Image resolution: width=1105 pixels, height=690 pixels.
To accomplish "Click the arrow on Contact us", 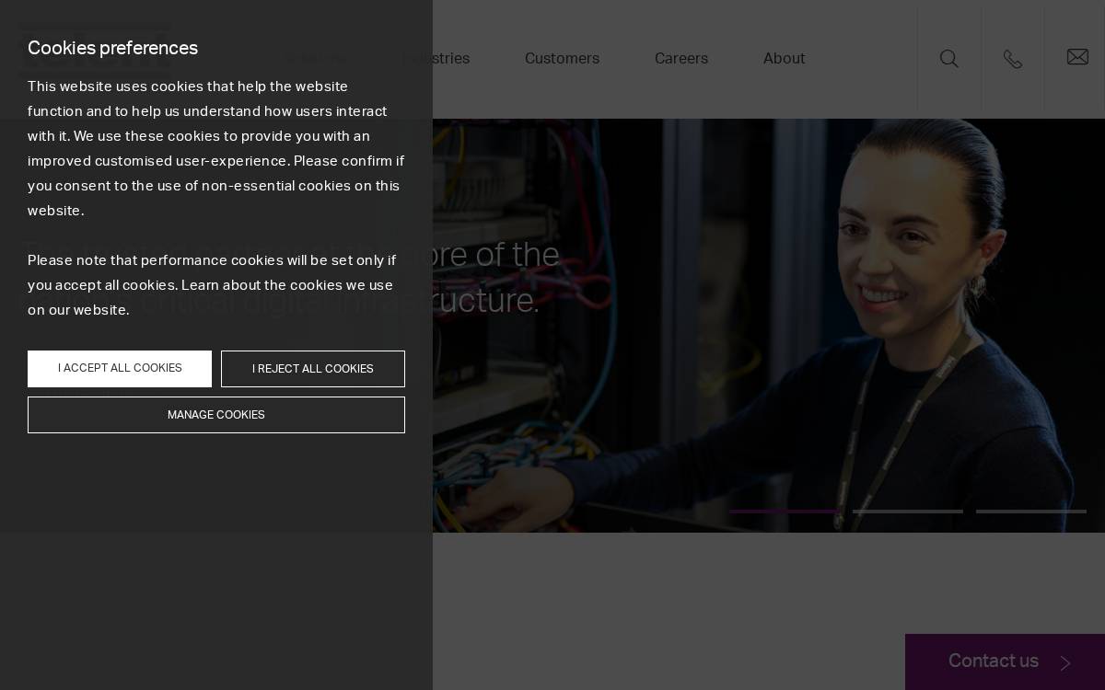I will 1065,662.
